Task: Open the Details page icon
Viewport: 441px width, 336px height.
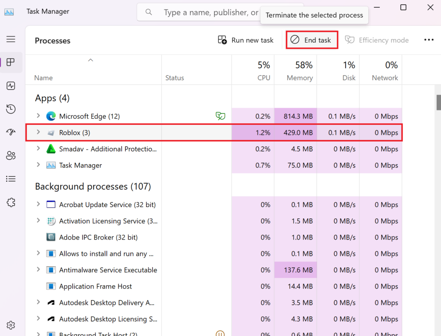Action: [11, 179]
